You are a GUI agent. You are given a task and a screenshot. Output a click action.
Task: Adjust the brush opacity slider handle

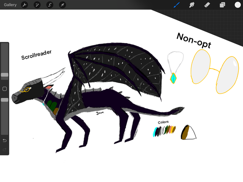[x=5, y=100]
